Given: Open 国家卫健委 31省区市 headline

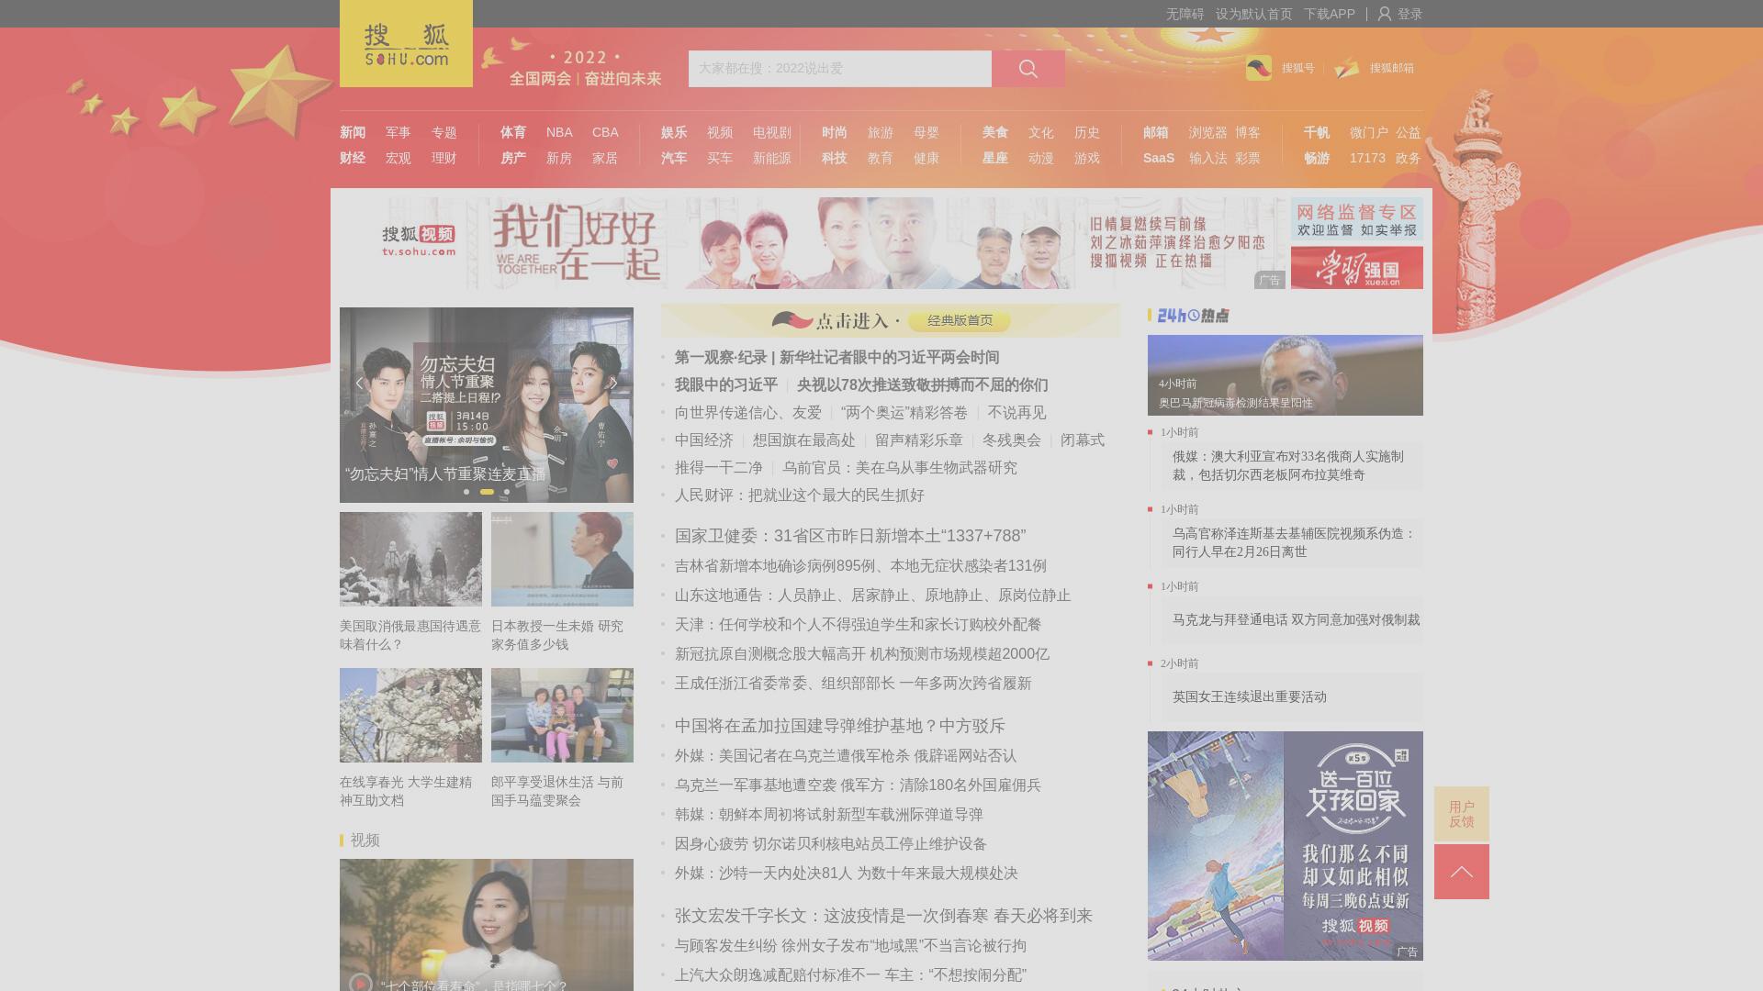Looking at the screenshot, I should pyautogui.click(x=850, y=536).
